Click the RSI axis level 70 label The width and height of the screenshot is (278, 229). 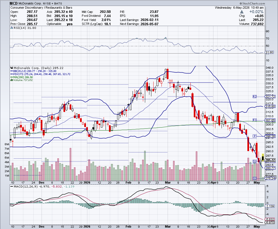pos(267,39)
